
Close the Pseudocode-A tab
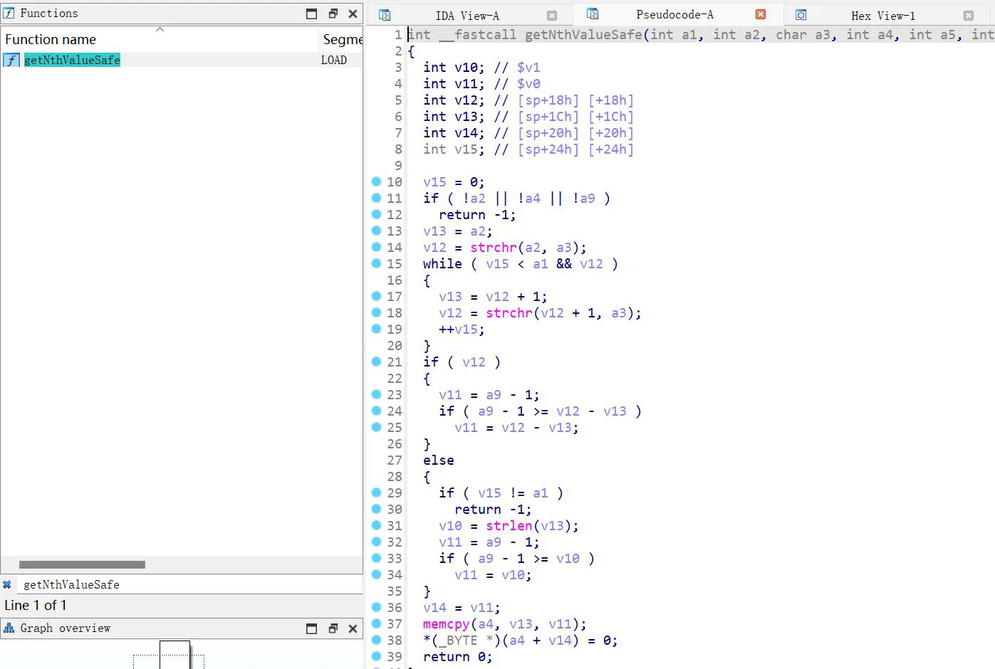(761, 14)
